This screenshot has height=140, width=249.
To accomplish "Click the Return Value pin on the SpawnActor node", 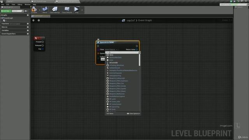I will pos(137,49).
